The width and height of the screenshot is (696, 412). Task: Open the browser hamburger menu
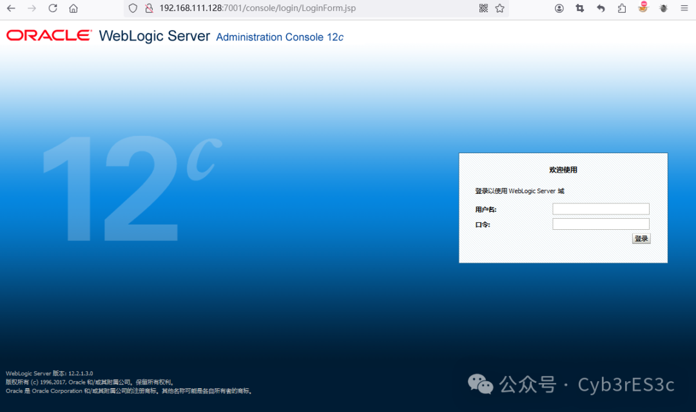click(684, 8)
